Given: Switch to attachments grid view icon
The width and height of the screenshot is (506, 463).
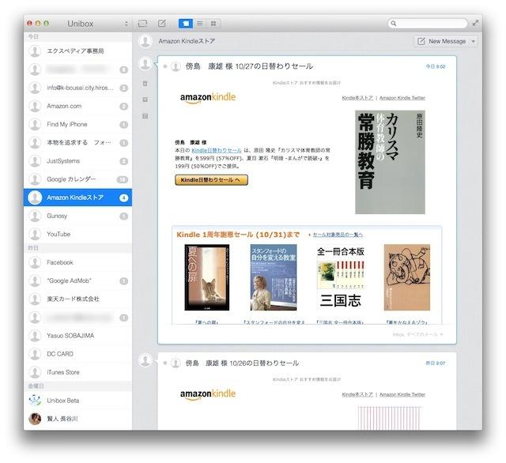Looking at the screenshot, I should (x=213, y=24).
